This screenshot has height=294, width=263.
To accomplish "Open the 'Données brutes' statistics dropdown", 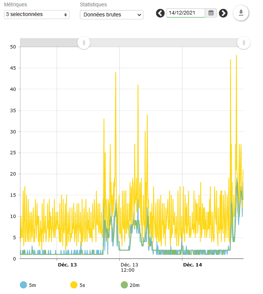I will (x=111, y=15).
